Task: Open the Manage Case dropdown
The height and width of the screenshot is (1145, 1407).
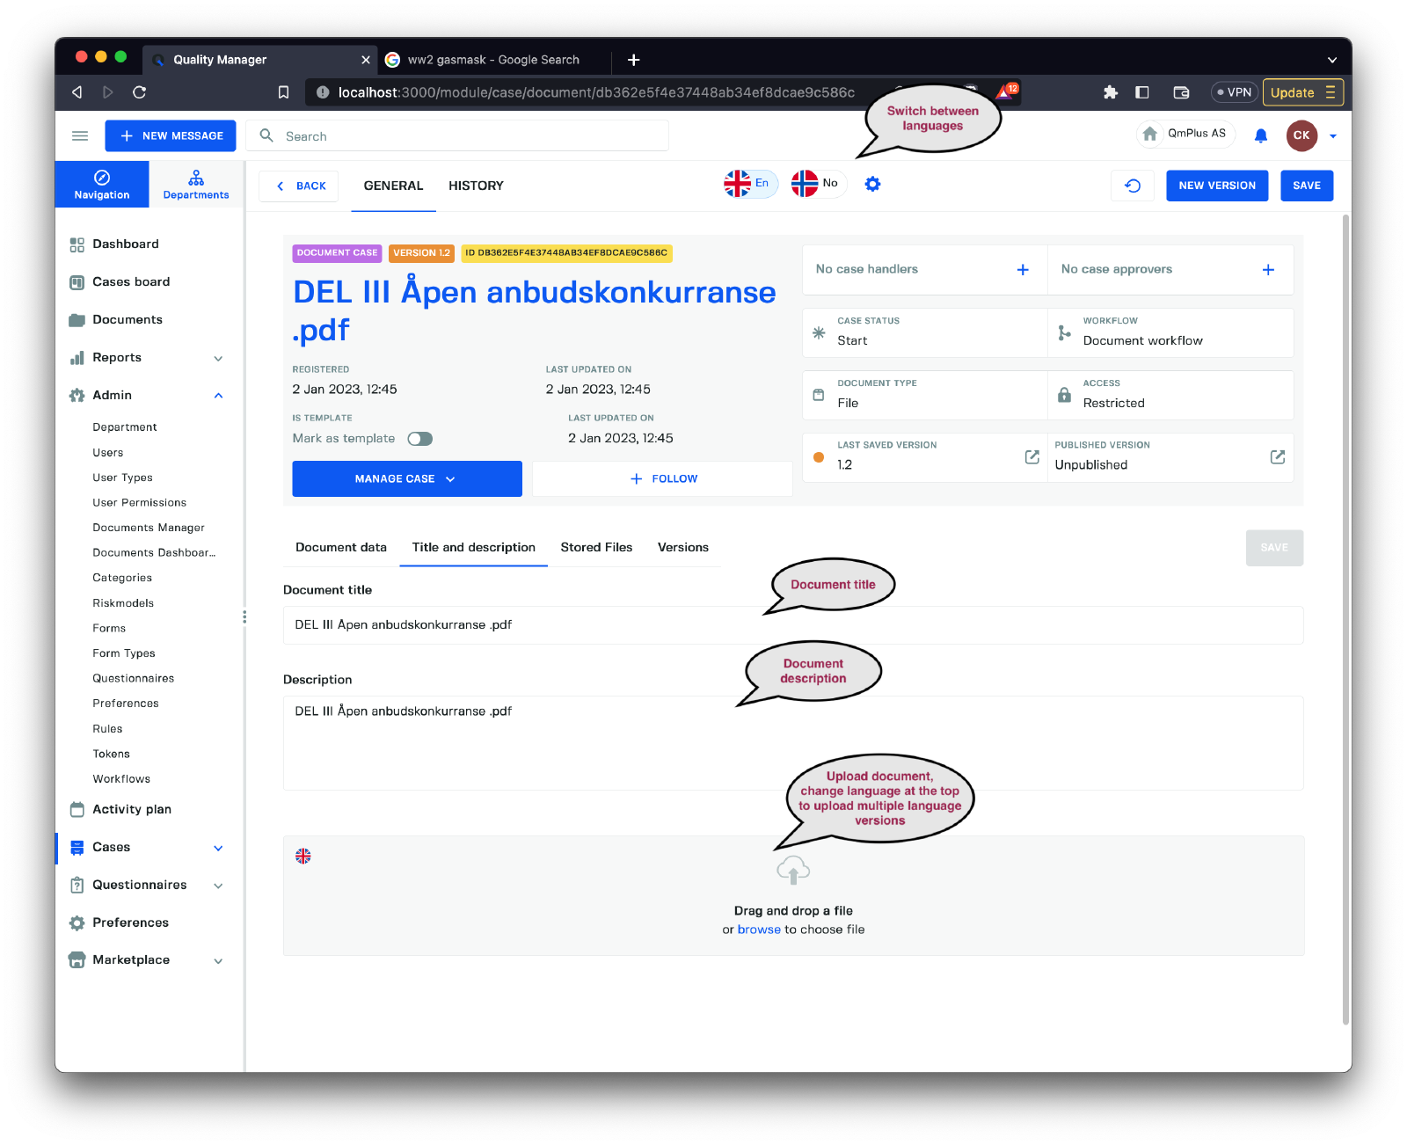Action: coord(406,479)
